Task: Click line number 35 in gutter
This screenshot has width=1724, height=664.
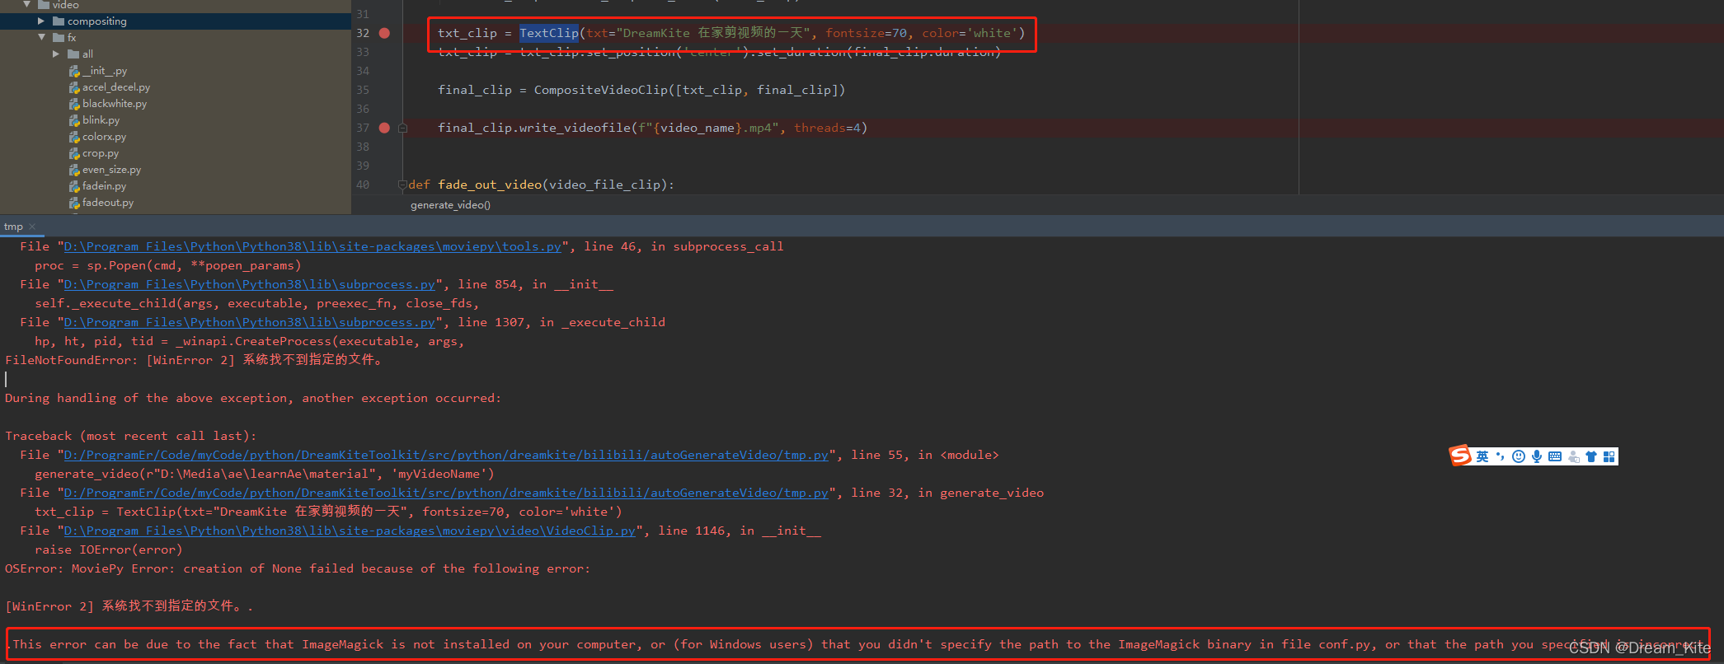Action: pos(363,90)
